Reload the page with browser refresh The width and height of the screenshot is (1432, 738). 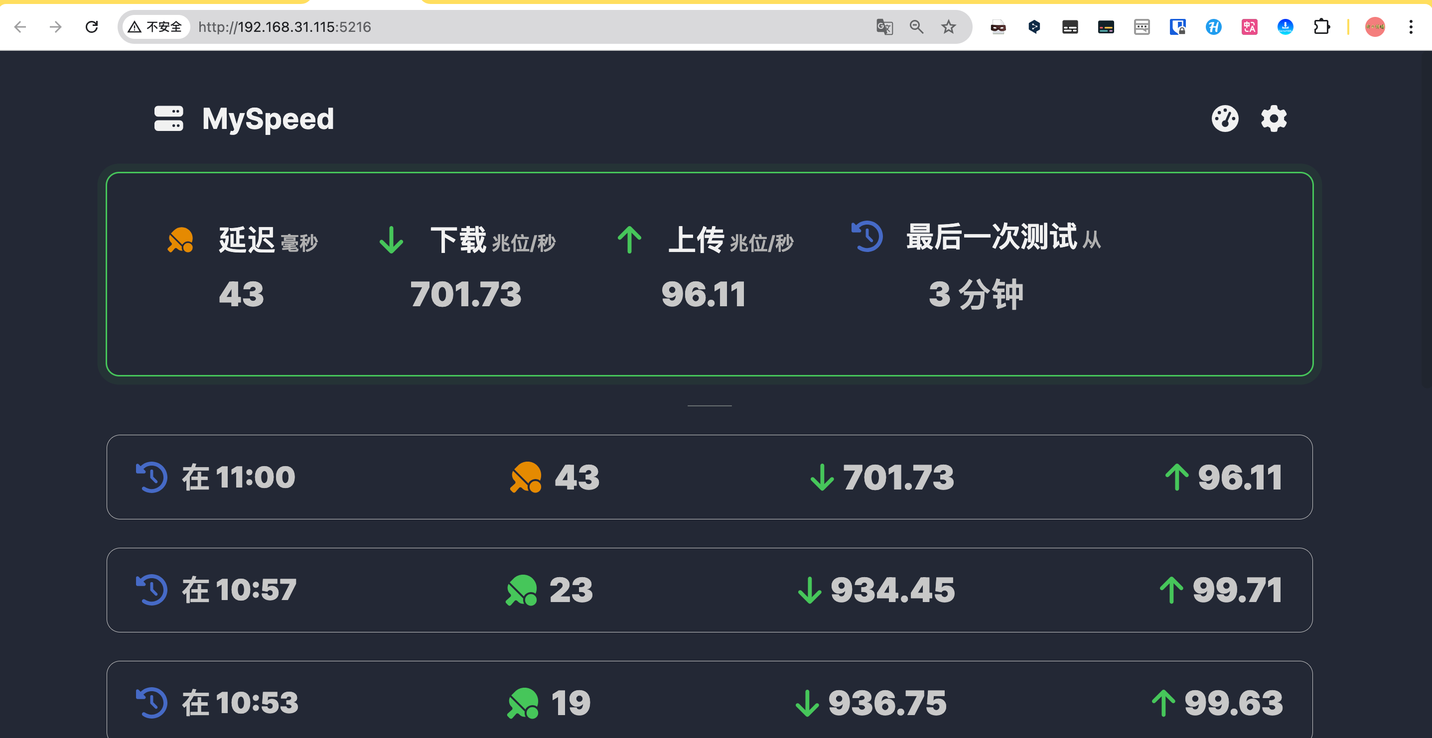(x=92, y=27)
